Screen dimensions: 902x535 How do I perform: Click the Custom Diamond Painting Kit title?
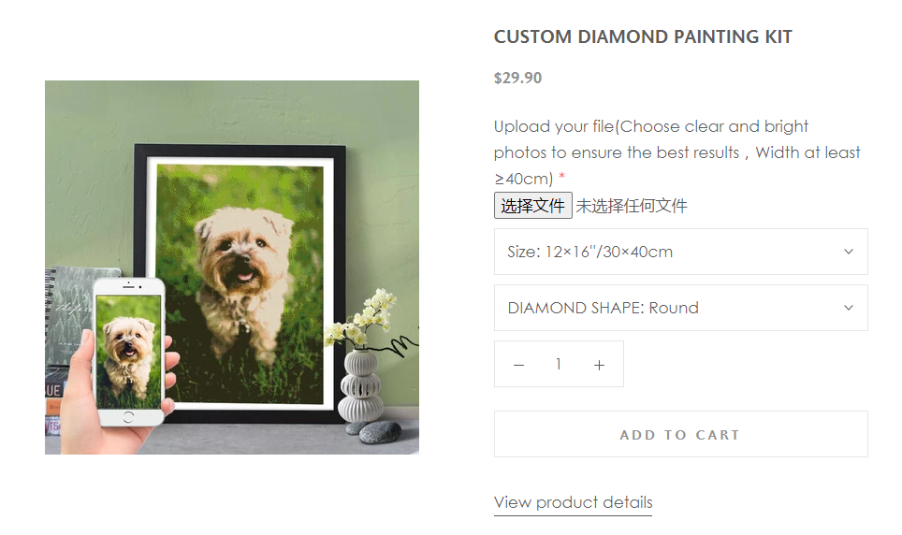coord(643,36)
